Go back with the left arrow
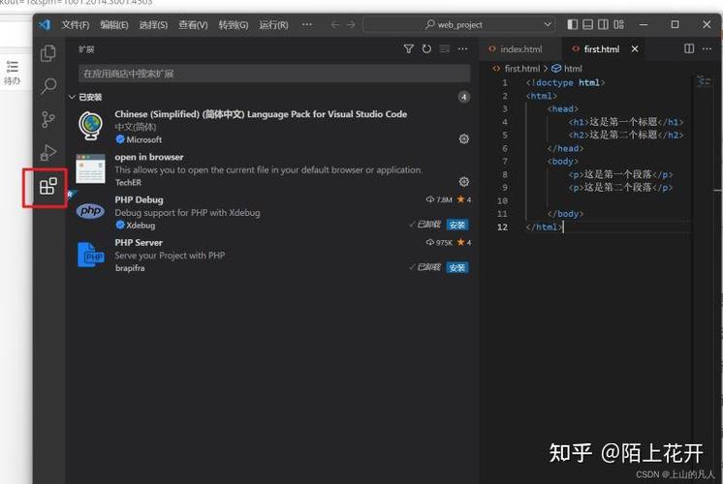723x484 pixels. [x=335, y=24]
